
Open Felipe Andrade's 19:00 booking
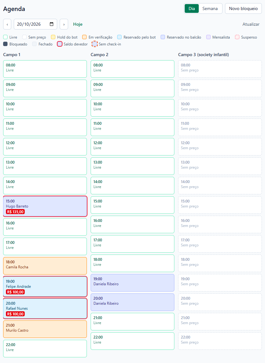(x=45, y=287)
